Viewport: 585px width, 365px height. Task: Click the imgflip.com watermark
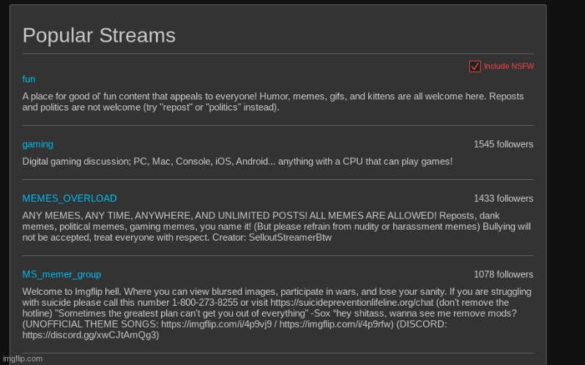(x=23, y=358)
